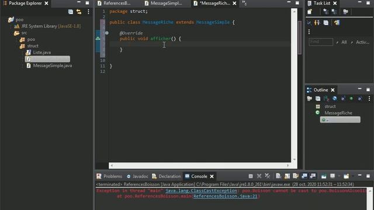This screenshot has height=210, width=374.
Task: Select highlighted method in Outline
Action: pyautogui.click(x=340, y=120)
